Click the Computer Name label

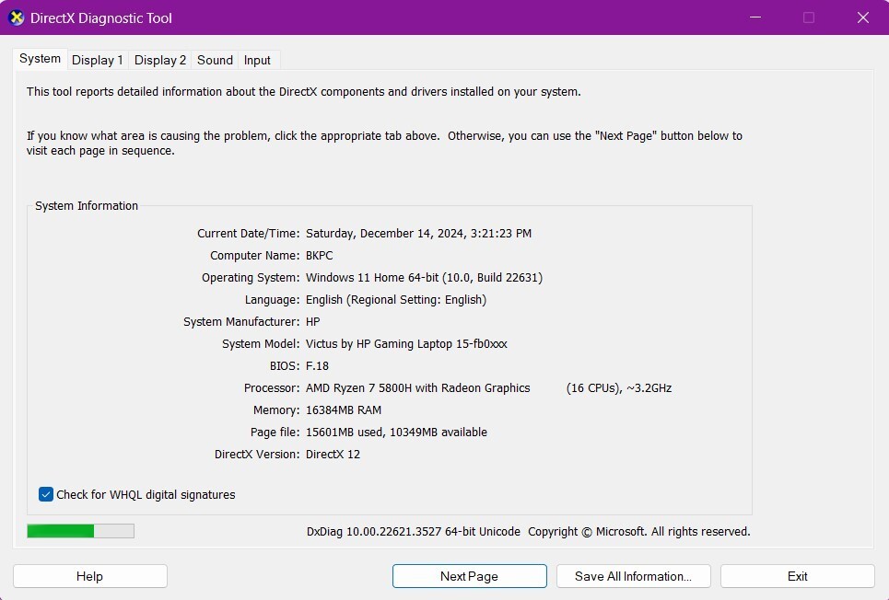coord(254,256)
